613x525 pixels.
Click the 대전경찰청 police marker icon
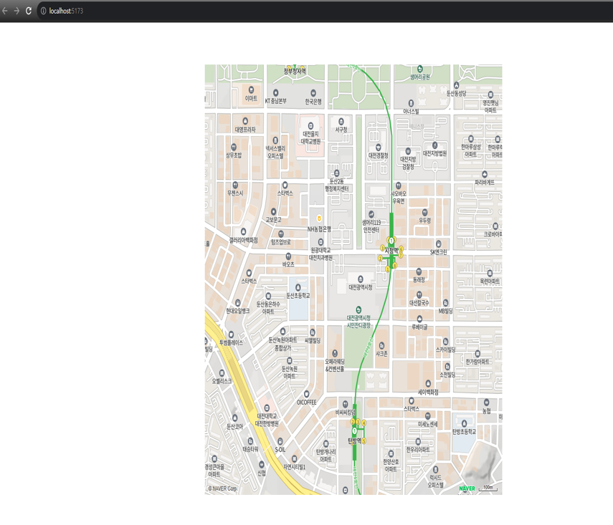[x=378, y=148]
